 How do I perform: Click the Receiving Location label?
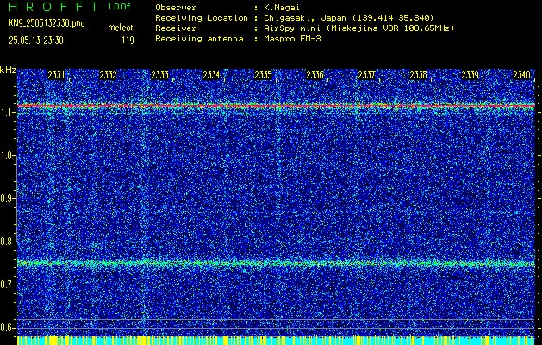pos(202,17)
